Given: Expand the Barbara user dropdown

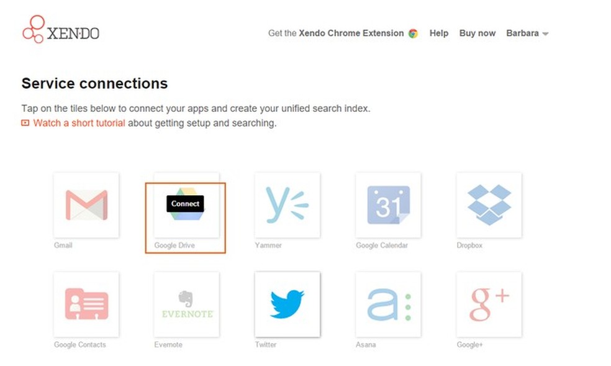Looking at the screenshot, I should [x=527, y=34].
